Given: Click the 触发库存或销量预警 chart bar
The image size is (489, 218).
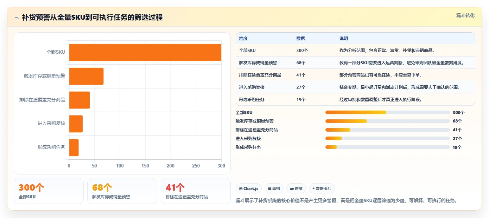Looking at the screenshot, I should (x=86, y=76).
